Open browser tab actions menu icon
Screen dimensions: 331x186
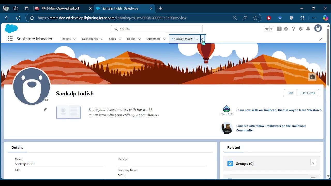pos(26,9)
